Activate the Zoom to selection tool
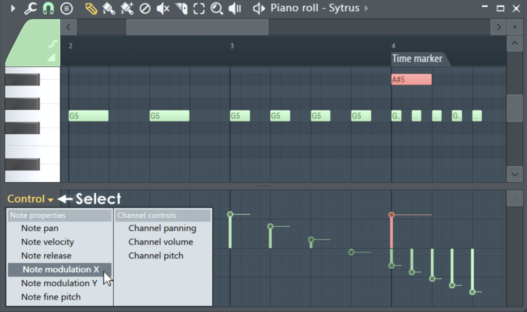This screenshot has height=312, width=527. point(216,8)
